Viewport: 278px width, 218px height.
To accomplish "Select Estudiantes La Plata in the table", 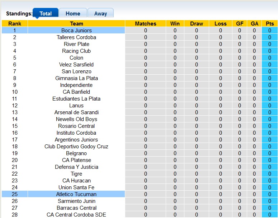I will tap(76, 99).
